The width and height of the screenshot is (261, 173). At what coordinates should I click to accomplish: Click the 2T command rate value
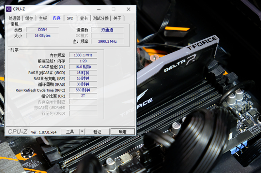(x=83, y=96)
